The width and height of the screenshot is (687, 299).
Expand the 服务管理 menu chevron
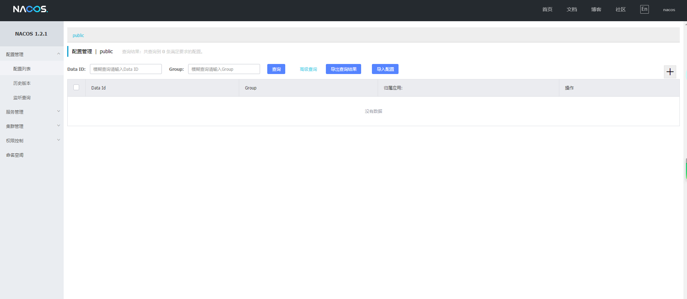tap(59, 111)
